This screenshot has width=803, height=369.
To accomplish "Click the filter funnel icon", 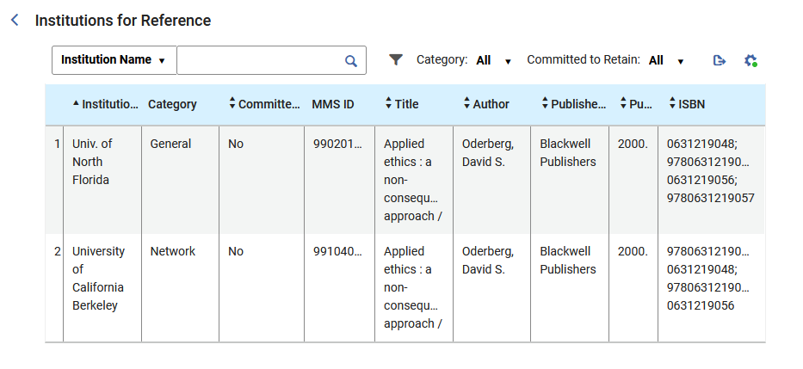I will pos(395,60).
